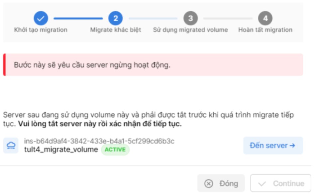Click the completed step checkmark circle
Image resolution: width=314 pixels, height=194 pixels.
[x=41, y=18]
